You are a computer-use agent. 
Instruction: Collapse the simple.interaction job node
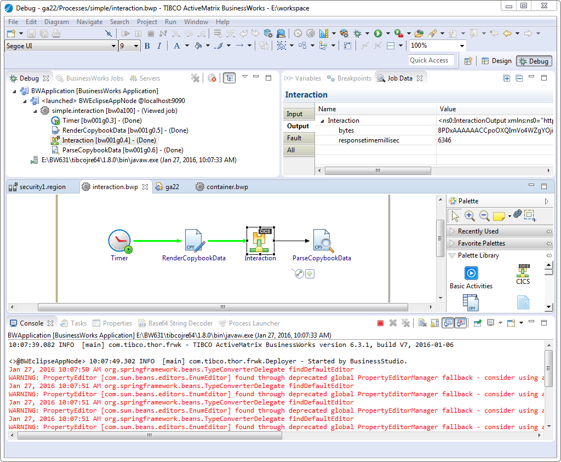(x=35, y=111)
